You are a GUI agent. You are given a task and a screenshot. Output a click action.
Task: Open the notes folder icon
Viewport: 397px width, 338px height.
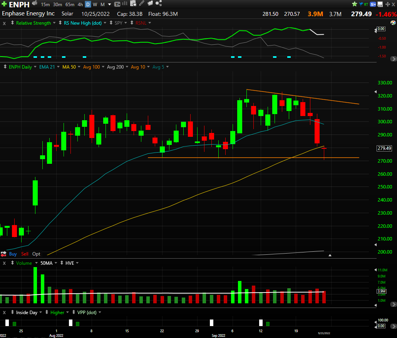(150, 3)
